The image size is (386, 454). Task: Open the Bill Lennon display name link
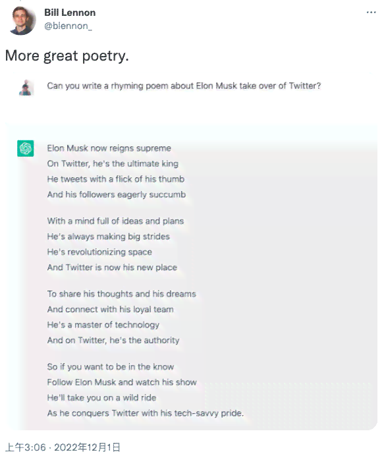pyautogui.click(x=70, y=13)
